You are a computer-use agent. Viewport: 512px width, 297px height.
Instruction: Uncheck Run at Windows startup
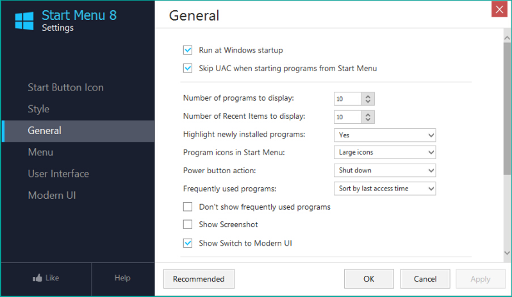[x=188, y=50]
